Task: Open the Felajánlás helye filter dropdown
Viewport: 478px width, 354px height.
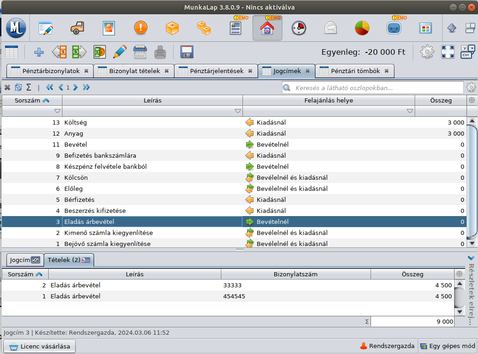Action: pyautogui.click(x=410, y=111)
